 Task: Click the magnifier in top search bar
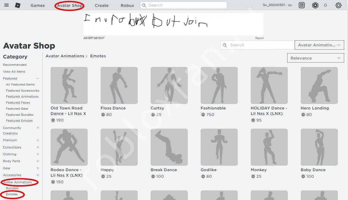[144, 5]
